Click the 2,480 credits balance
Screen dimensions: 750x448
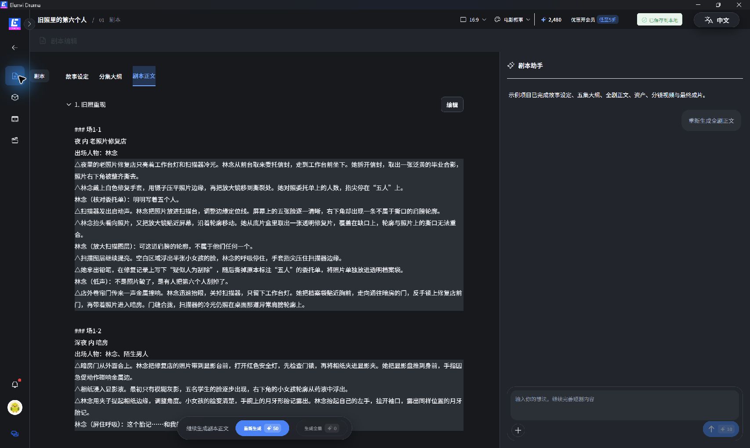point(551,20)
